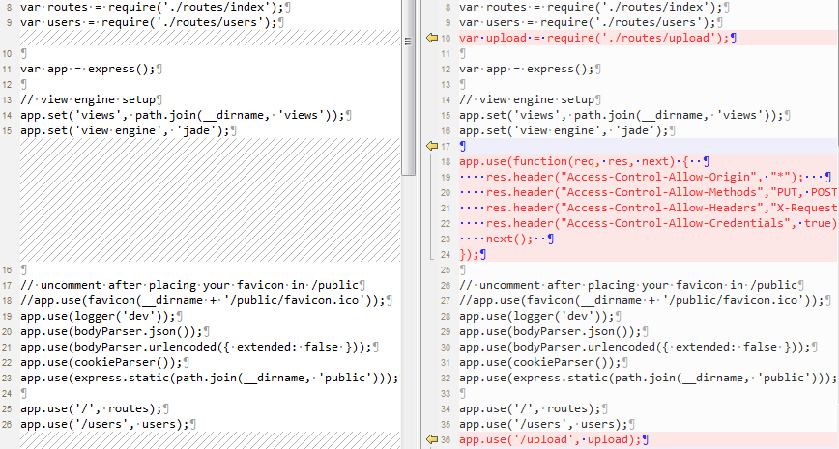This screenshot has width=839, height=449.
Task: Click the left pane's app.use('/users', users) line
Action: [x=104, y=423]
